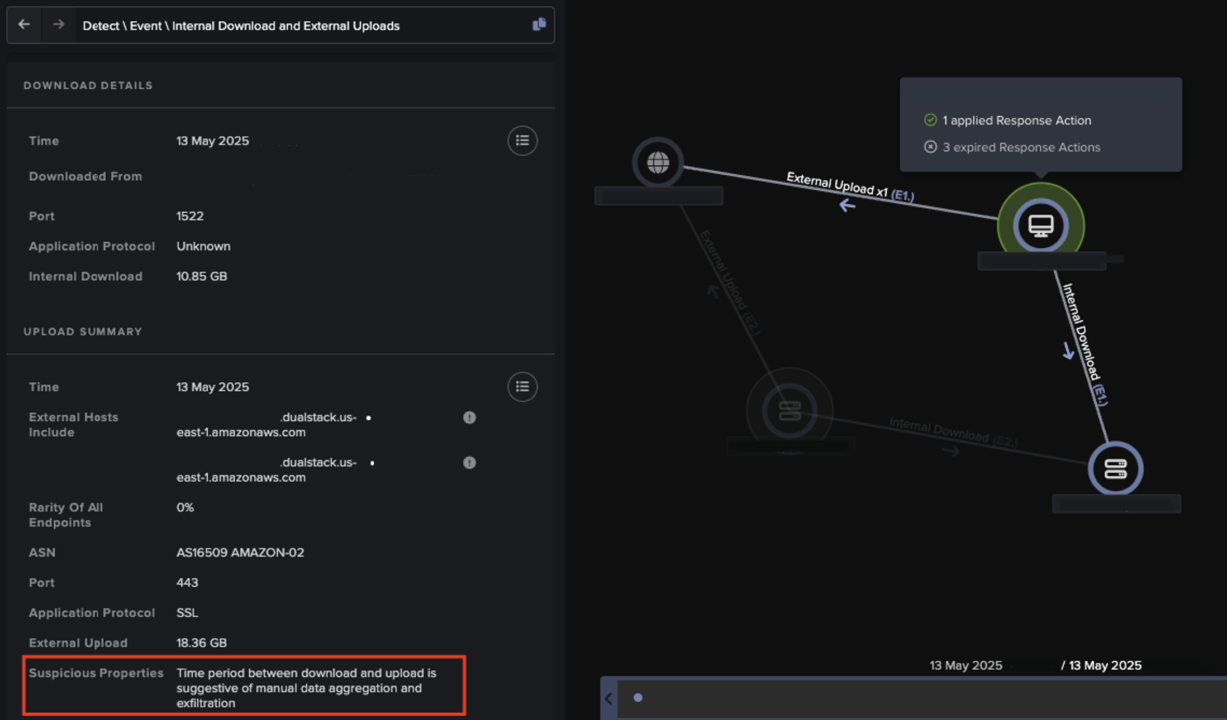Click the redacted label under the bright server node
The image size is (1227, 720).
(x=1116, y=504)
